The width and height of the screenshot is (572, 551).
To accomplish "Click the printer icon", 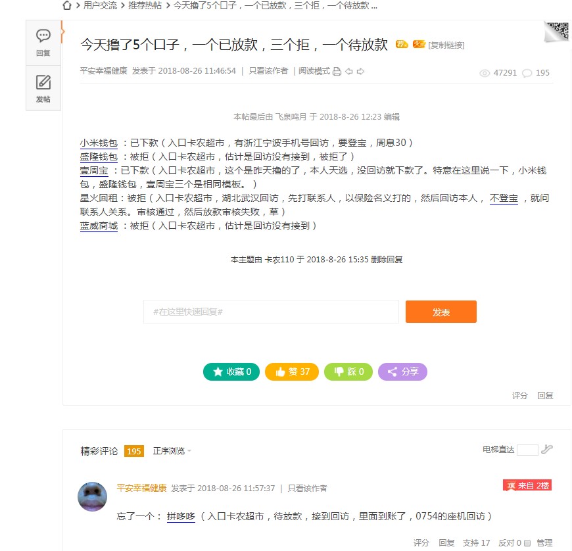I will tap(337, 72).
